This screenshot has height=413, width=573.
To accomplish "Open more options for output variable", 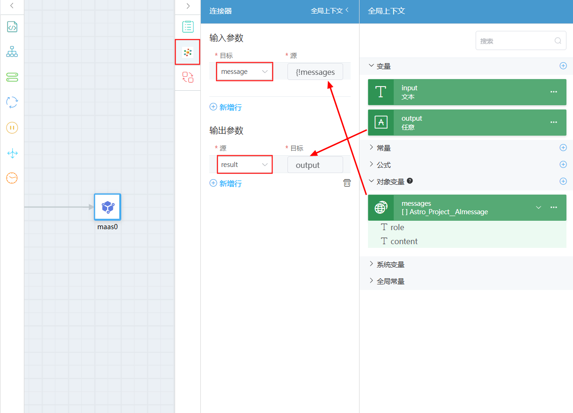I will click(x=554, y=123).
